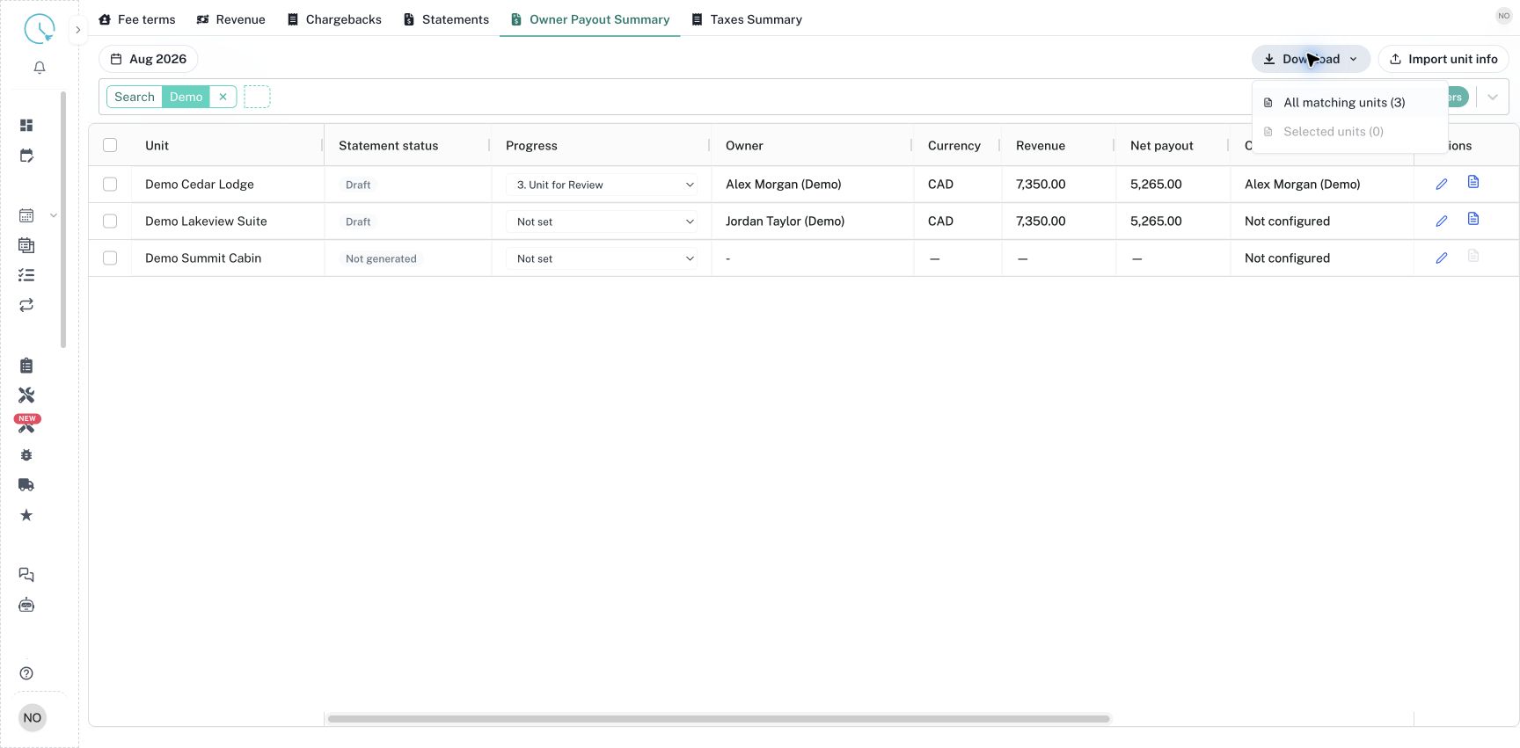Switch to the Statements tab
The width and height of the screenshot is (1520, 748).
click(x=446, y=19)
